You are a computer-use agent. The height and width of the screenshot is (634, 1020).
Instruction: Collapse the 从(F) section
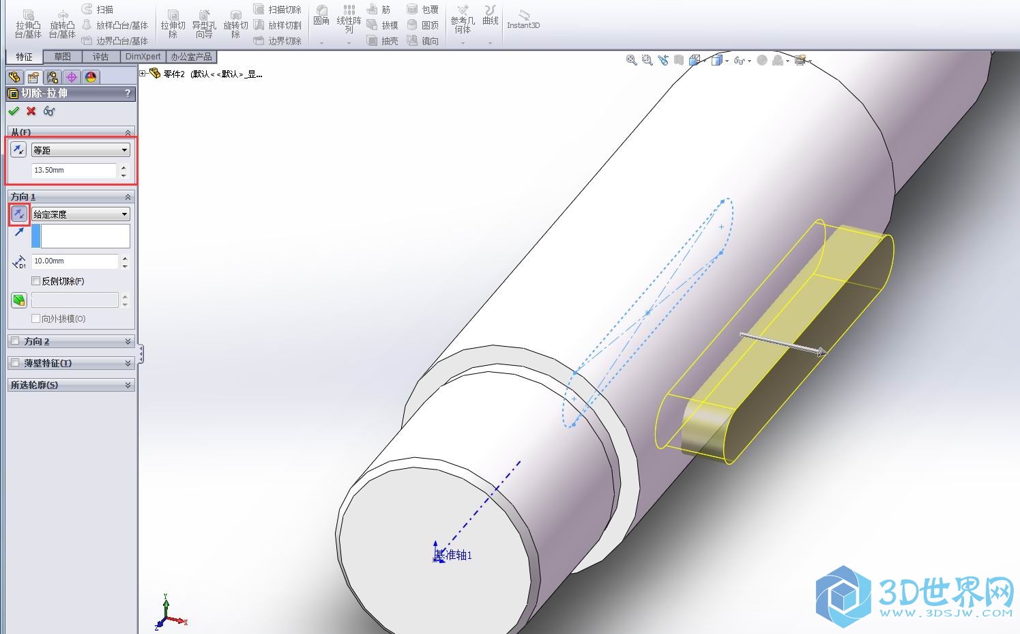[128, 132]
